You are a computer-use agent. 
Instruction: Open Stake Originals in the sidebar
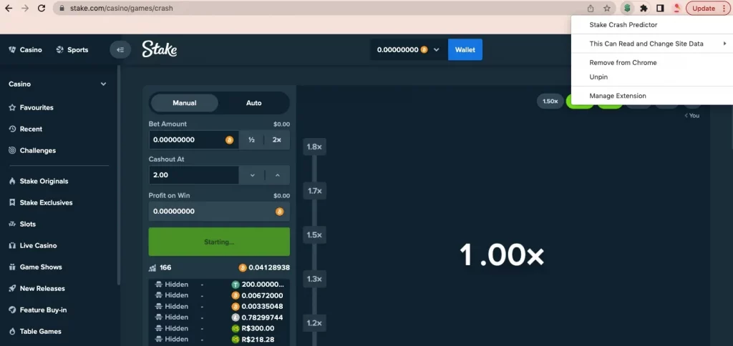[39, 181]
